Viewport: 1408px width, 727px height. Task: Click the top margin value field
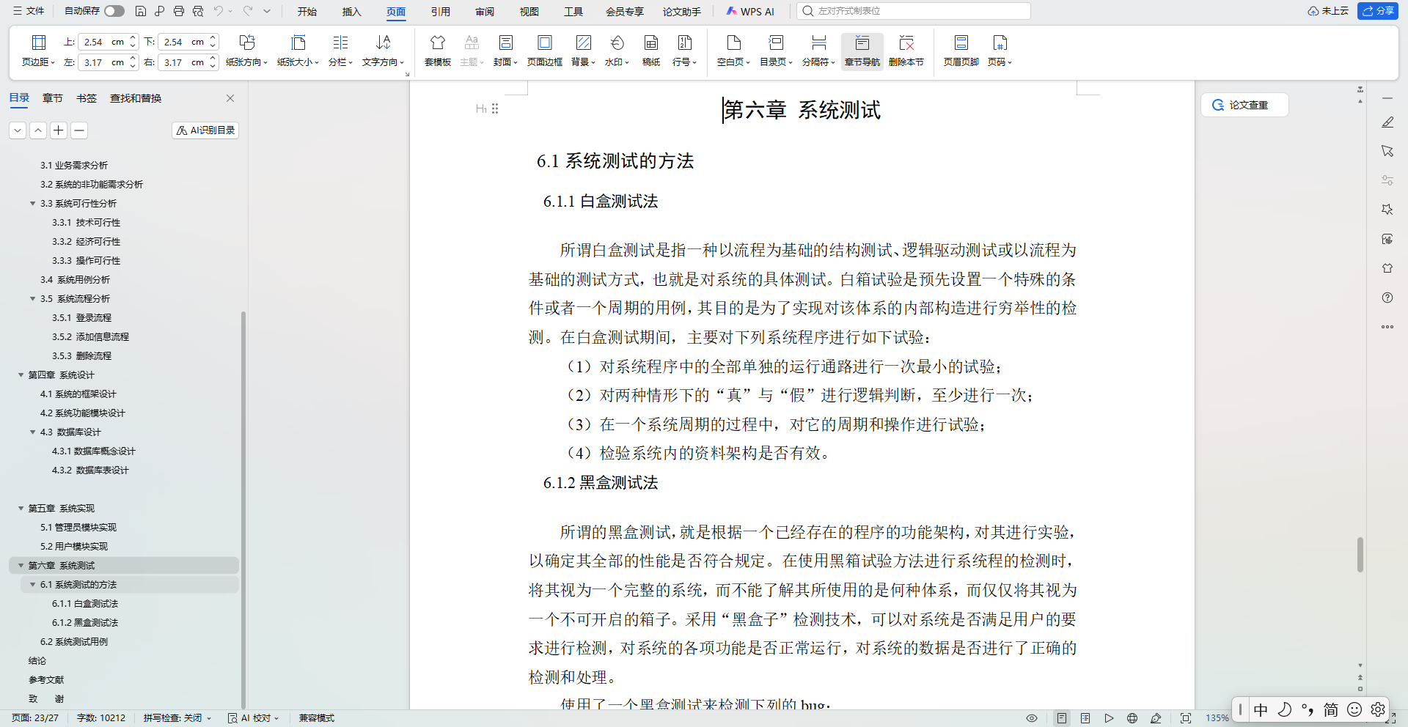[102, 42]
